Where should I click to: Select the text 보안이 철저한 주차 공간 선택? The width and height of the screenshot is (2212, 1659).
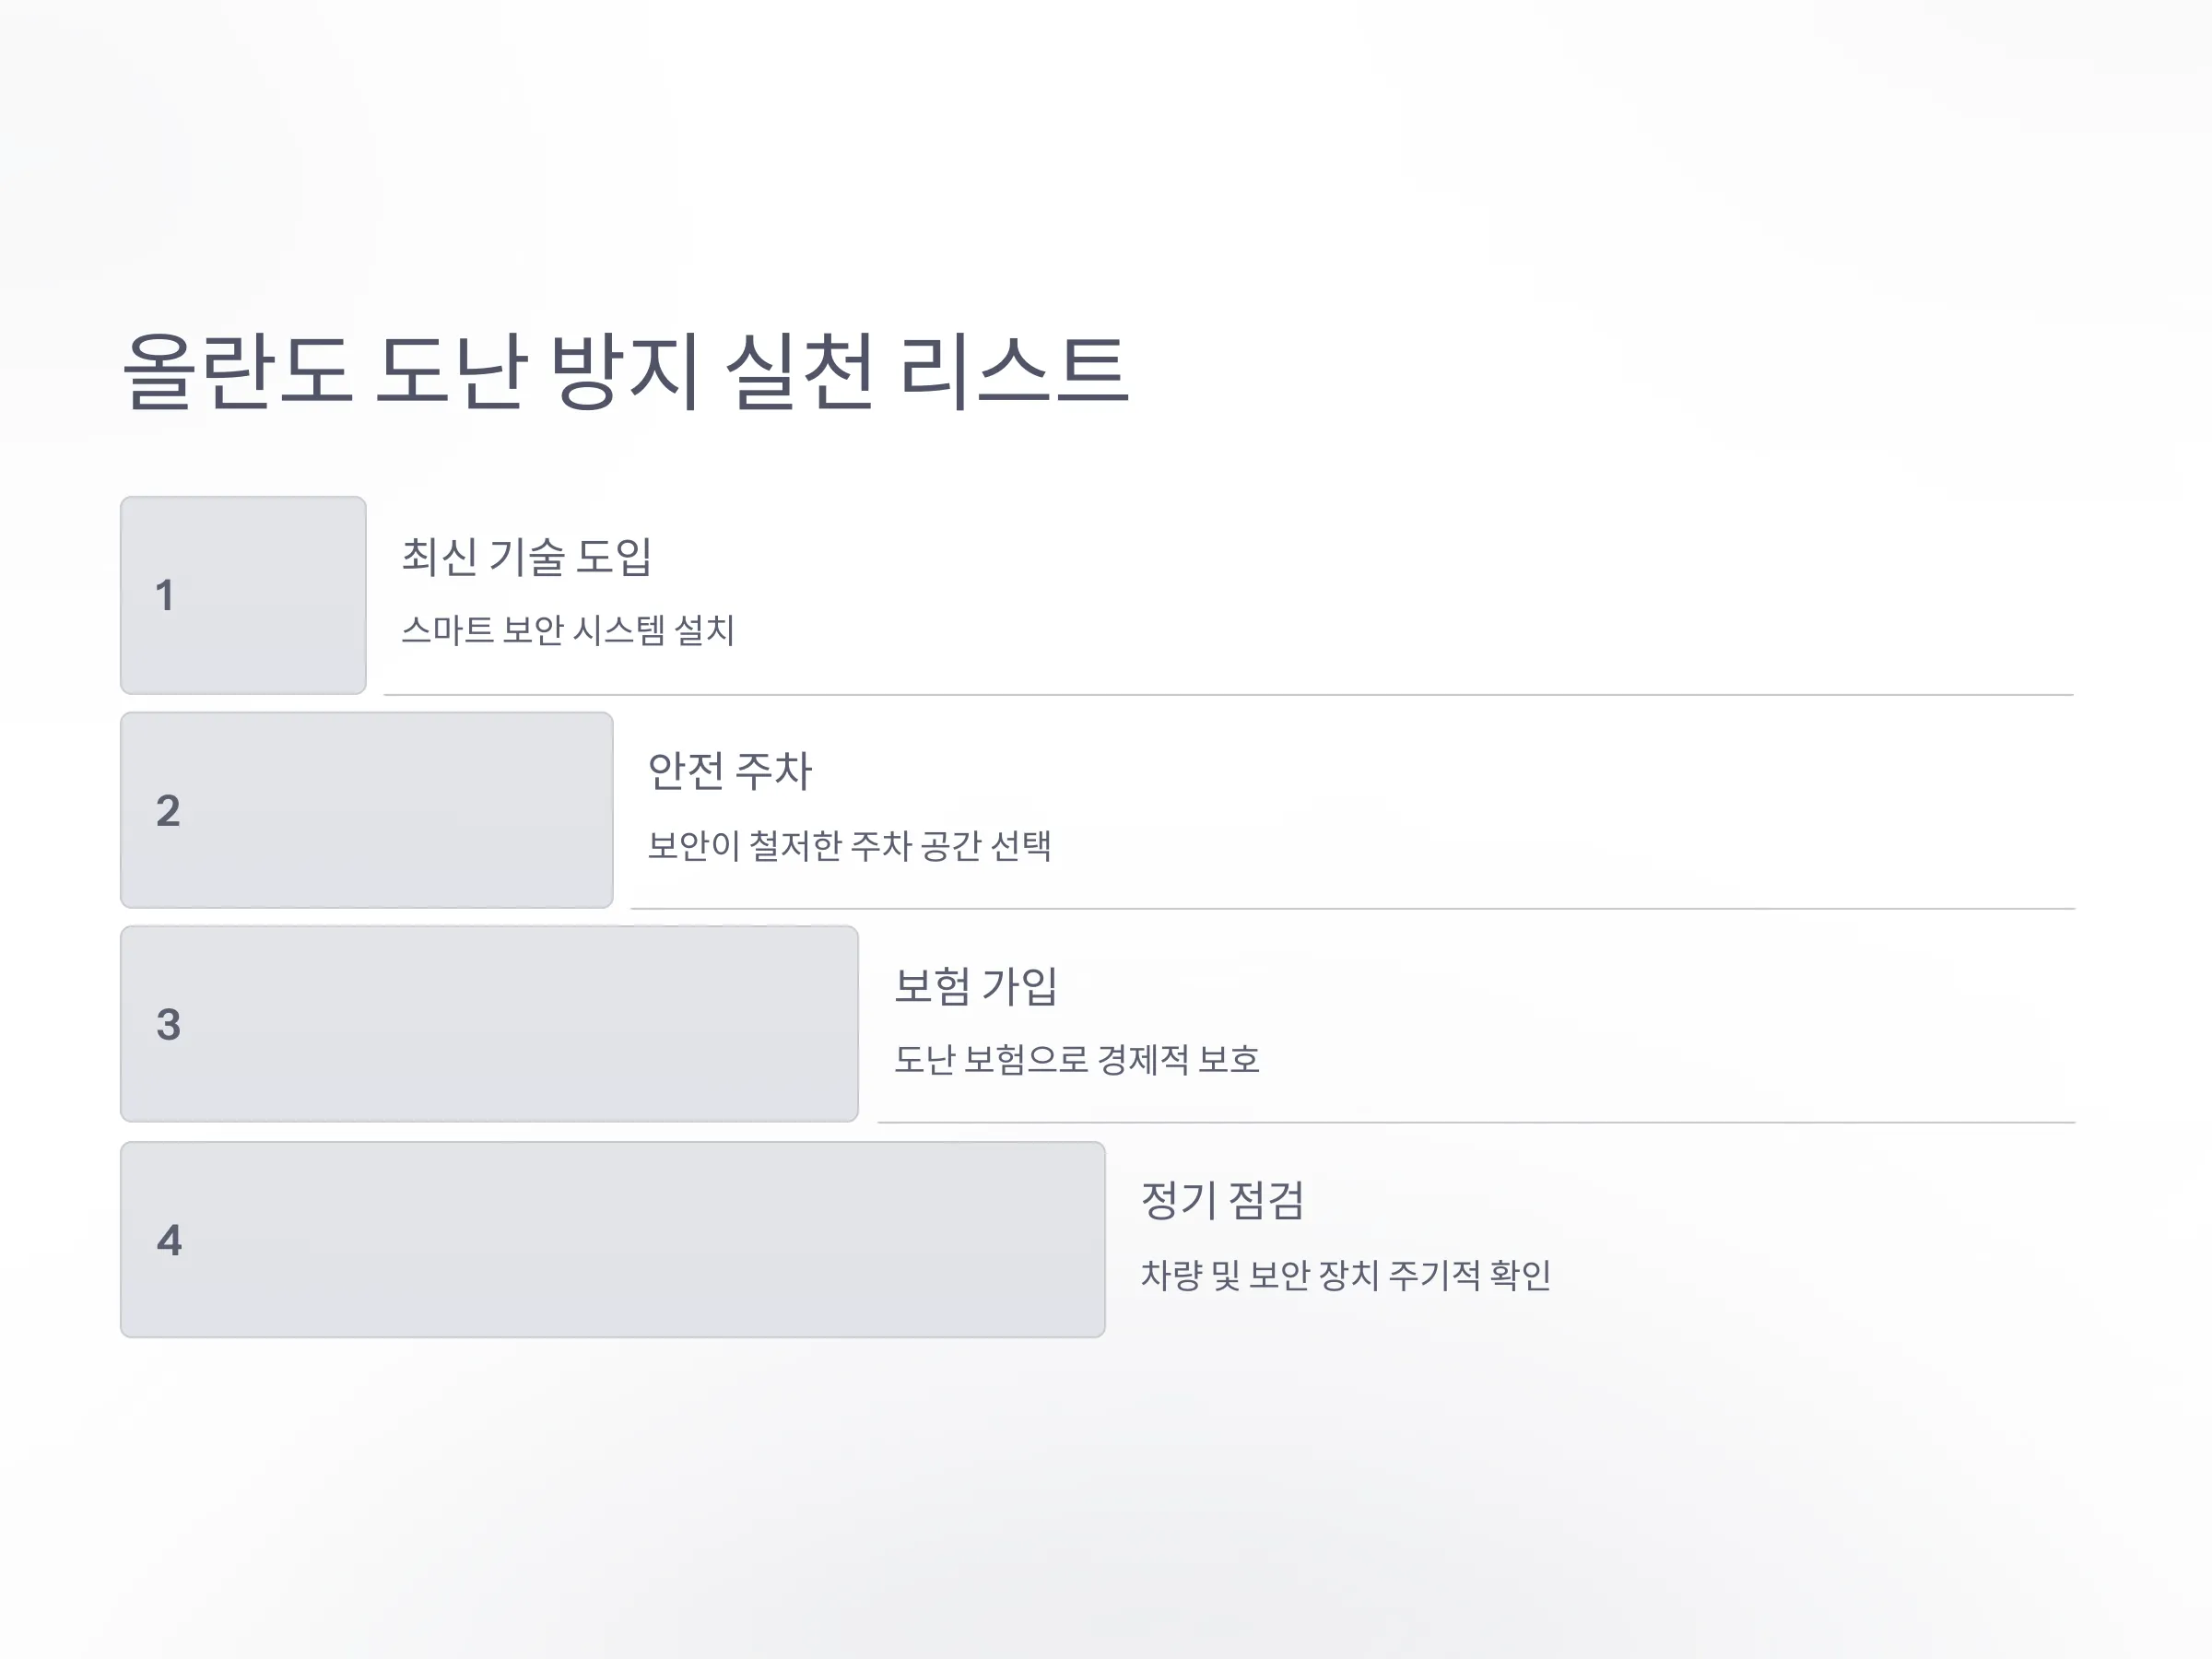(850, 846)
